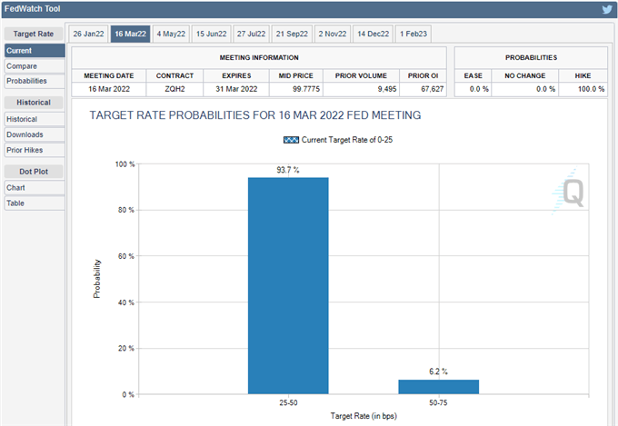Go to the Downloads sidebar item
Image resolution: width=618 pixels, height=426 pixels.
click(x=35, y=134)
